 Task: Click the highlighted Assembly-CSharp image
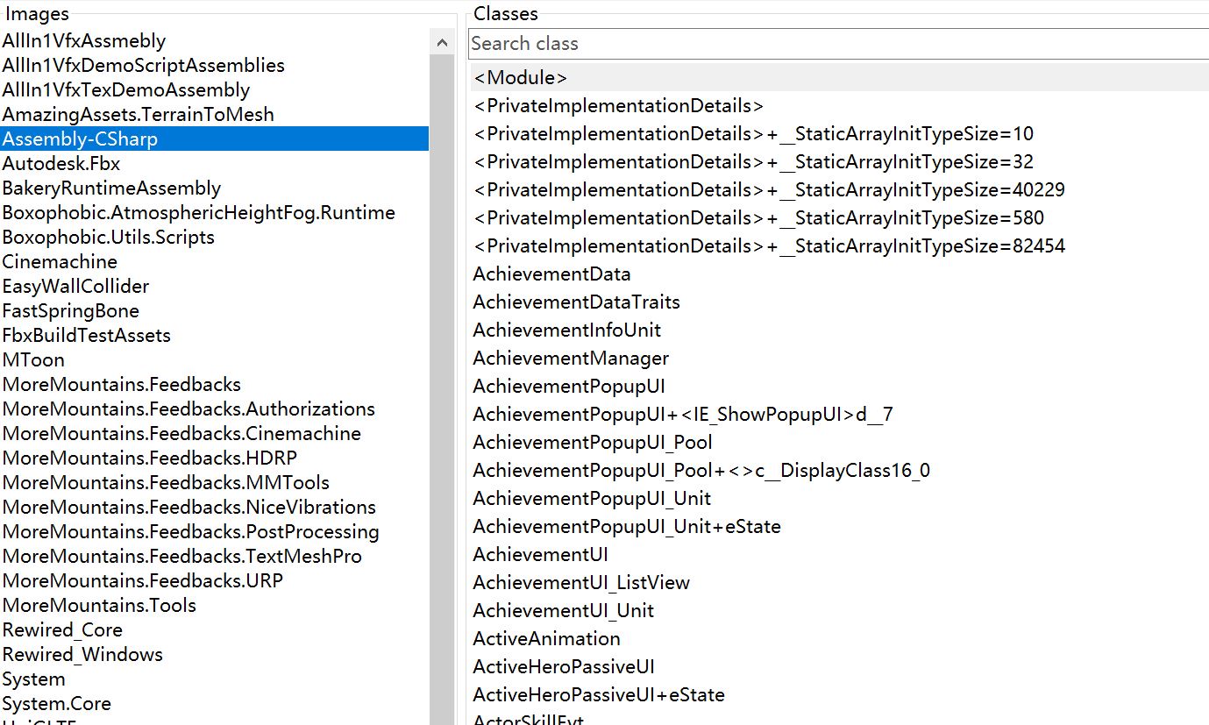[215, 139]
